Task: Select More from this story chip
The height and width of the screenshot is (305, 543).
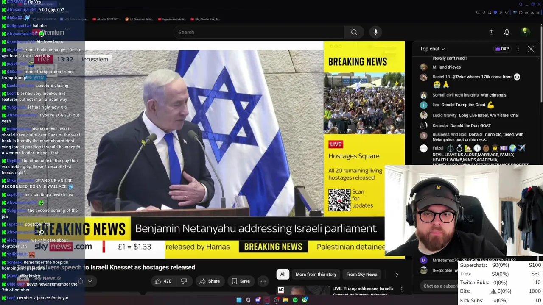Action: [316, 274]
